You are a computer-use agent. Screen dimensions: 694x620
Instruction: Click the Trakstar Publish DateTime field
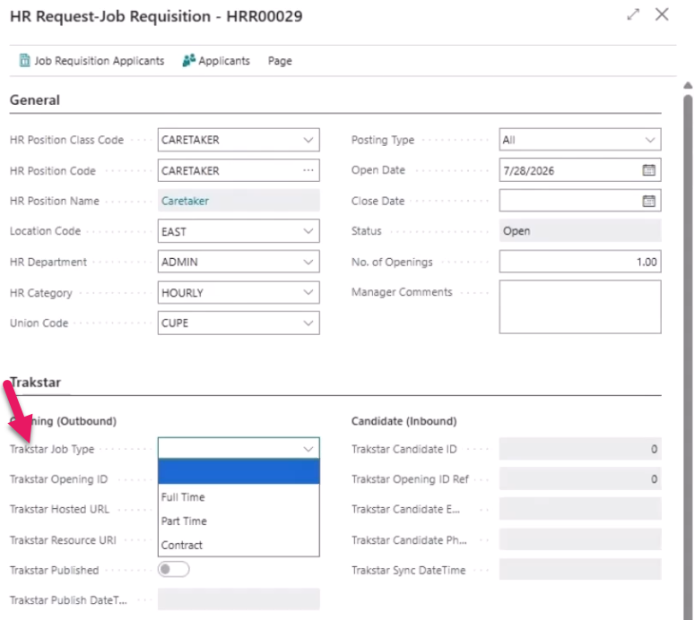[x=239, y=599]
